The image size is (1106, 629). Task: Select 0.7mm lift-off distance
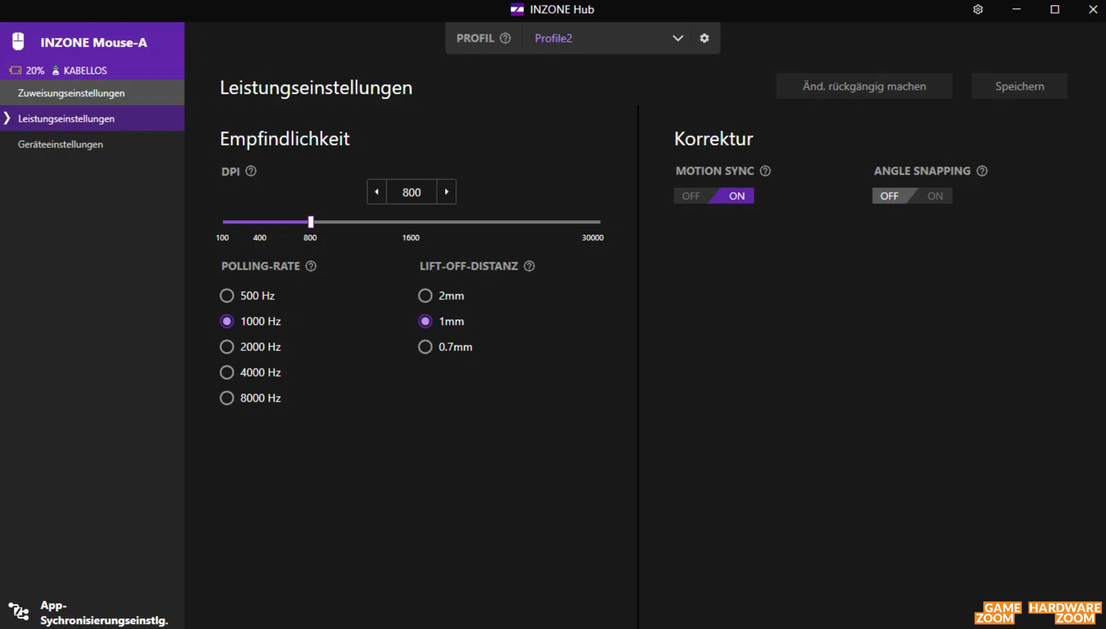425,347
